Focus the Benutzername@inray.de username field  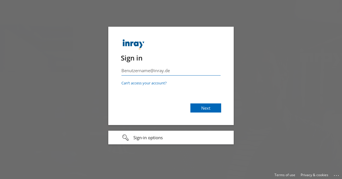click(171, 71)
